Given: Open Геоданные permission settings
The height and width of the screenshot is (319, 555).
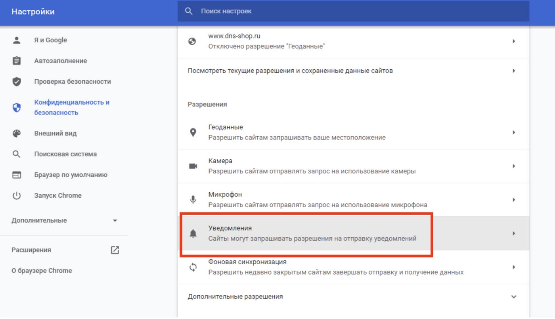Looking at the screenshot, I should point(353,132).
